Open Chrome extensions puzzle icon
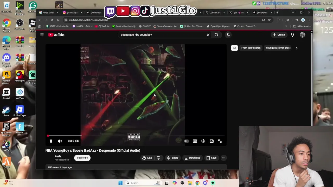333x187 pixels. click(278, 20)
